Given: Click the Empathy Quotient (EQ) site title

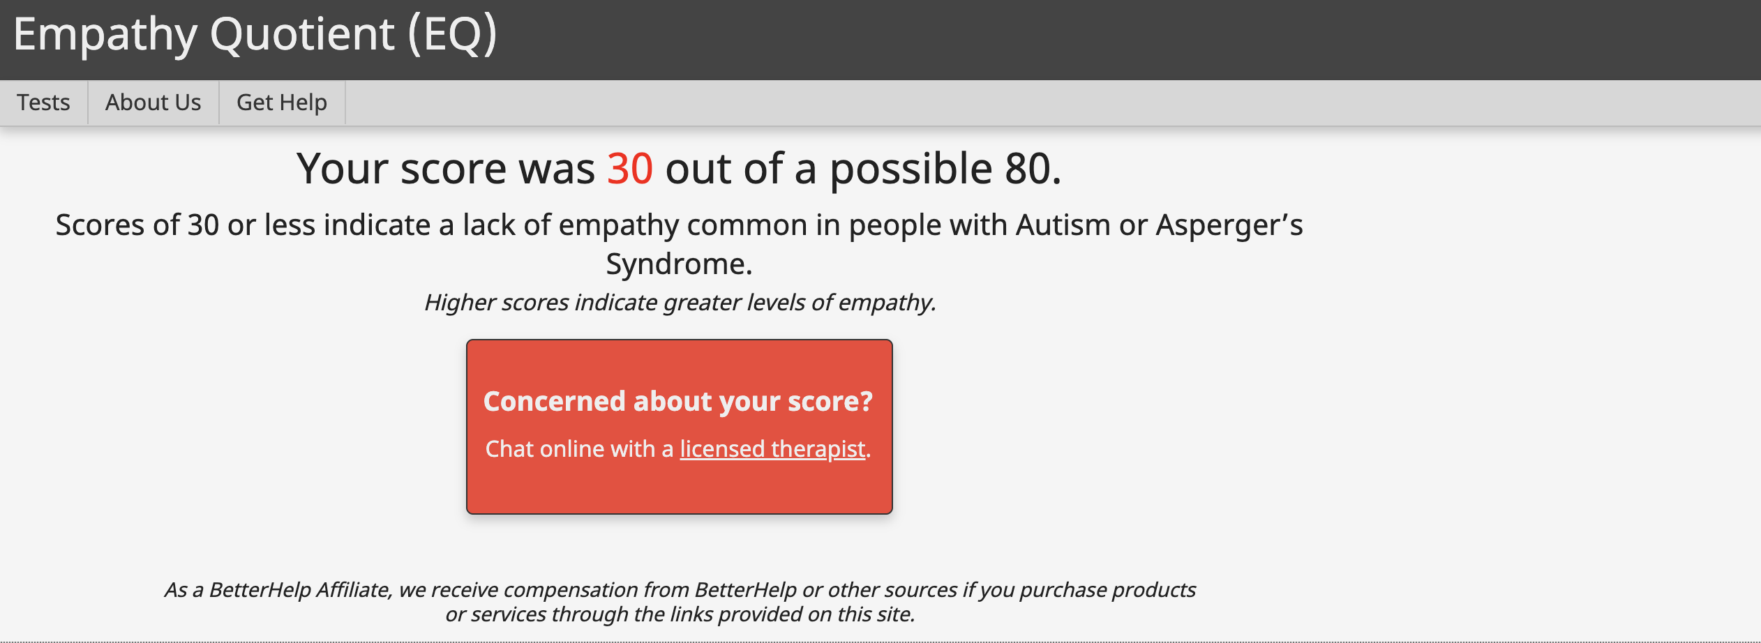Looking at the screenshot, I should [x=255, y=34].
